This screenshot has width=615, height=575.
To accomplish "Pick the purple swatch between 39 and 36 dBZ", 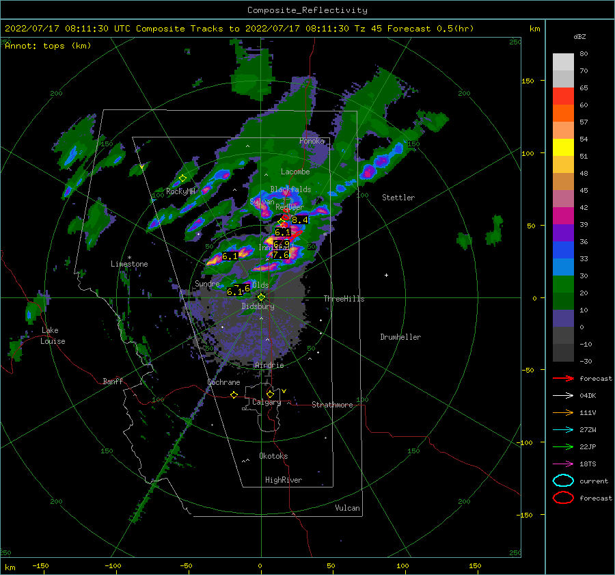I will [563, 233].
